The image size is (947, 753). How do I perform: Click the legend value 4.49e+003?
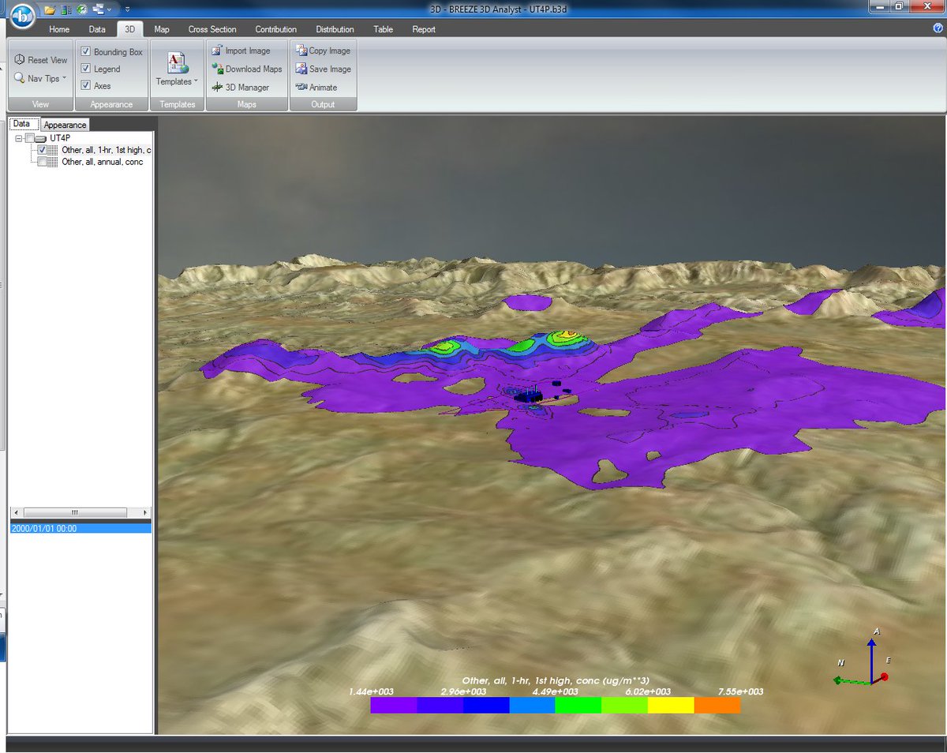pos(556,691)
